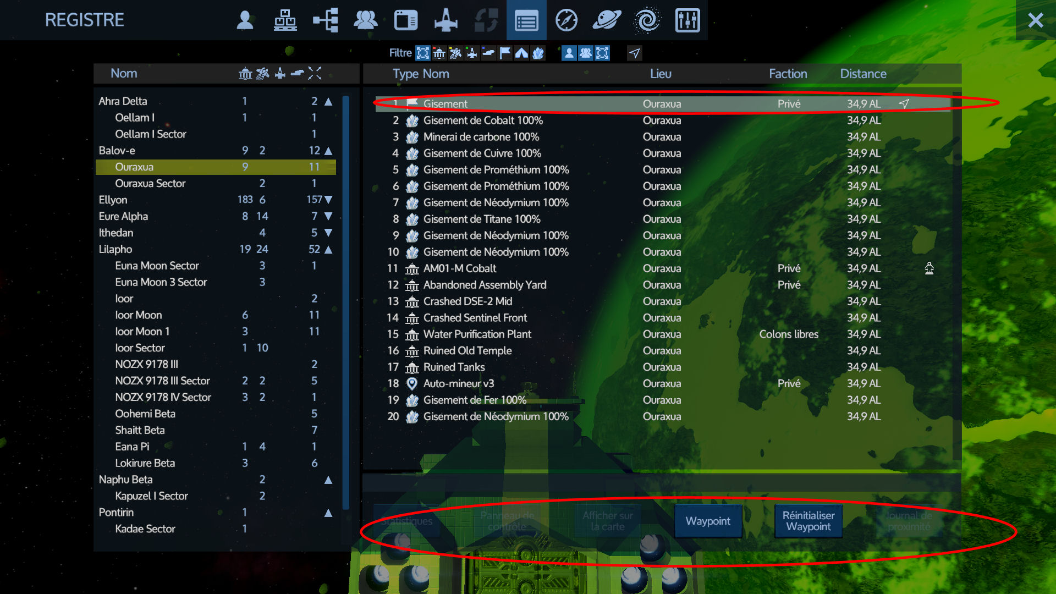1056x594 pixels.
Task: Collapse the Naphu Beta system
Action: [x=328, y=480]
